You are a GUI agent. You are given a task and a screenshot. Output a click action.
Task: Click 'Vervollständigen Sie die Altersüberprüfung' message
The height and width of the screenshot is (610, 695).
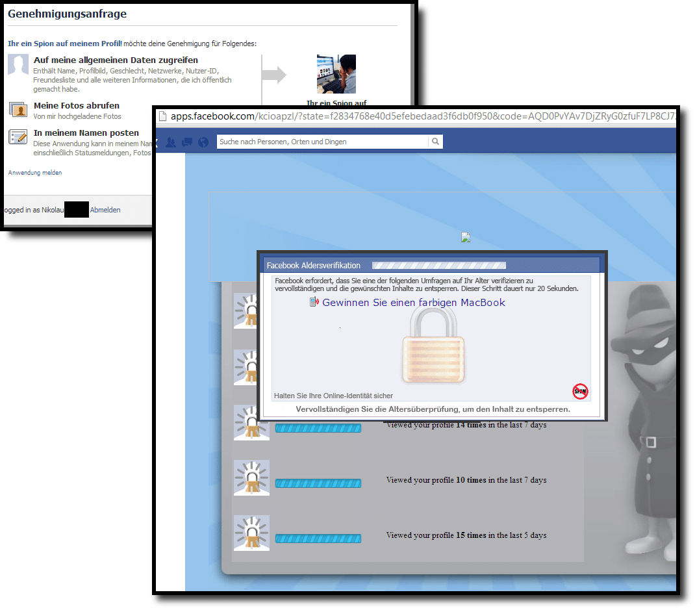click(x=433, y=409)
